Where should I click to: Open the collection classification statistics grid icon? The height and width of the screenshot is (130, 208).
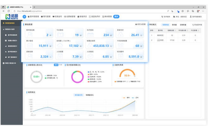tap(6, 41)
